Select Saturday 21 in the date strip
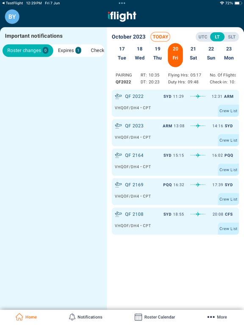 (193, 53)
